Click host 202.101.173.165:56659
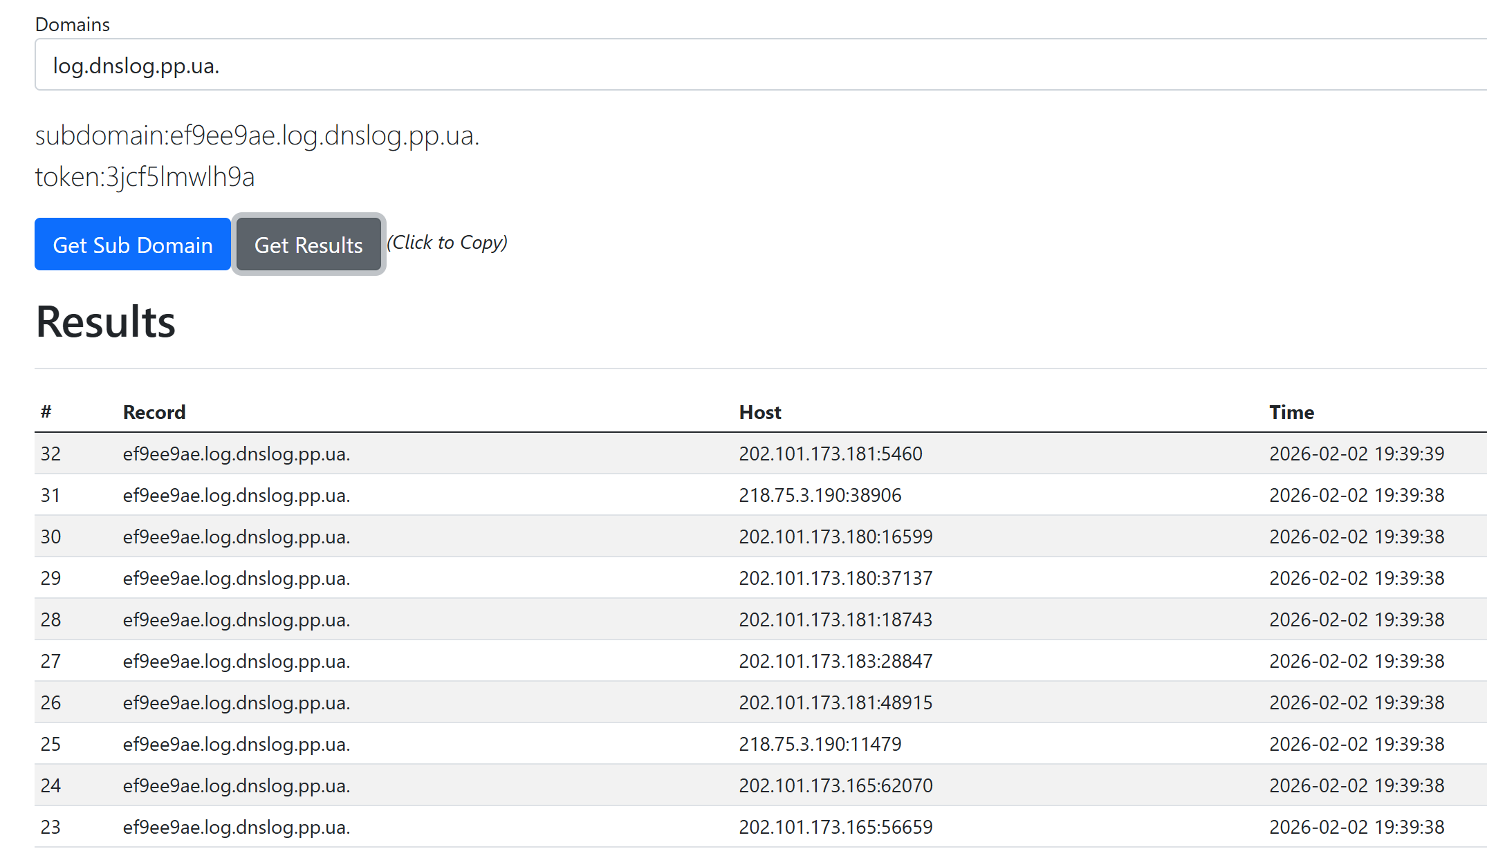 point(835,827)
